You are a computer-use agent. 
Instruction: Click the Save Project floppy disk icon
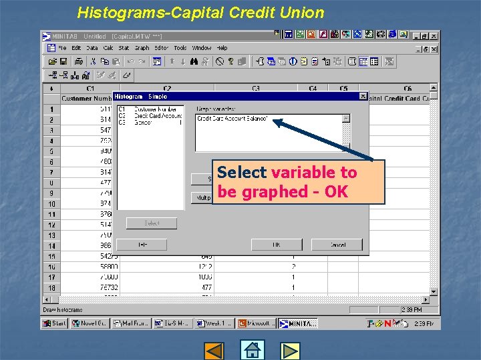pos(63,61)
